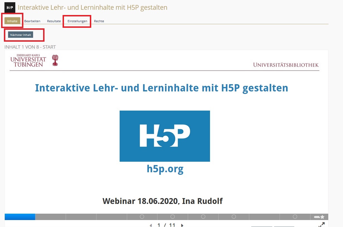Switch to the Bearbeiten tab
The height and width of the screenshot is (227, 343).
tap(32, 21)
